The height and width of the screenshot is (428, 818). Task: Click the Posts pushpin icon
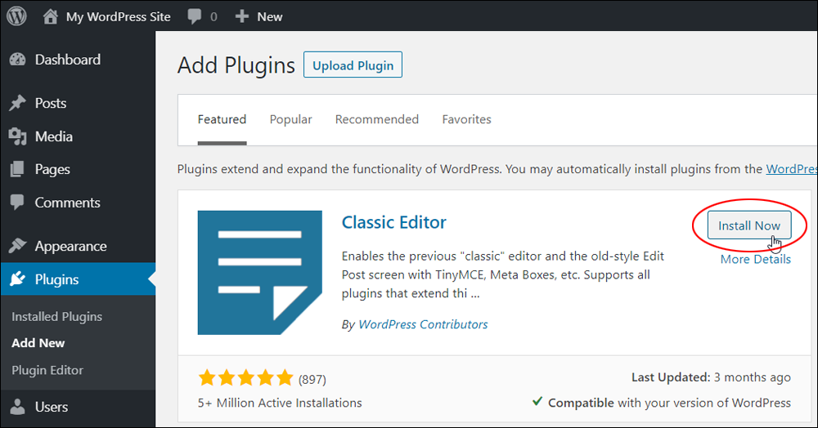tap(17, 103)
